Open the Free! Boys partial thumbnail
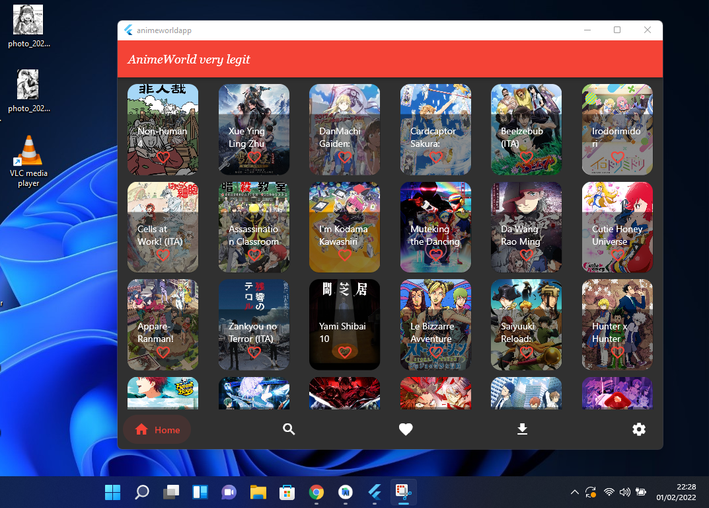Image resolution: width=709 pixels, height=508 pixels. pos(163,393)
